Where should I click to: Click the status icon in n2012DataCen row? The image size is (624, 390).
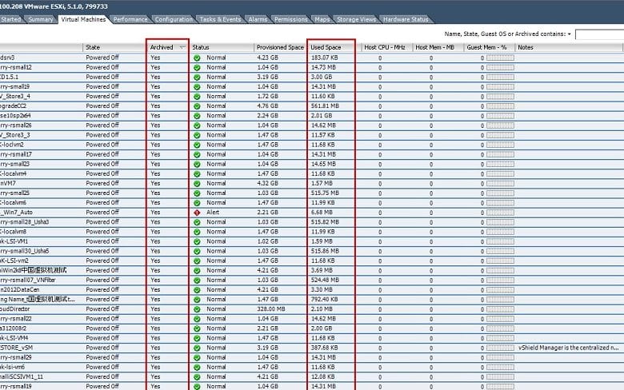click(x=197, y=290)
